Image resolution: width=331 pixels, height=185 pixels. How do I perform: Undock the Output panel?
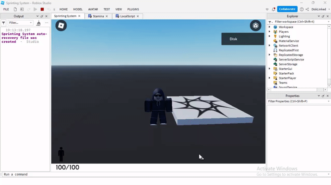point(42,16)
